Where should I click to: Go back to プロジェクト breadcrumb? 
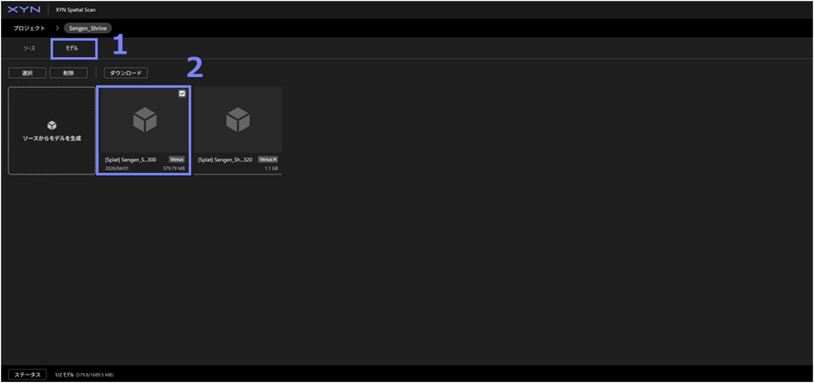[x=29, y=28]
